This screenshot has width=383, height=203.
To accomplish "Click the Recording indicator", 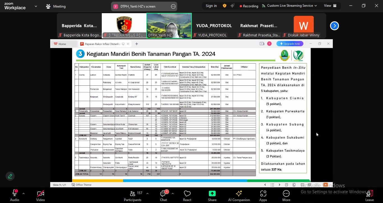I will pos(249,6).
